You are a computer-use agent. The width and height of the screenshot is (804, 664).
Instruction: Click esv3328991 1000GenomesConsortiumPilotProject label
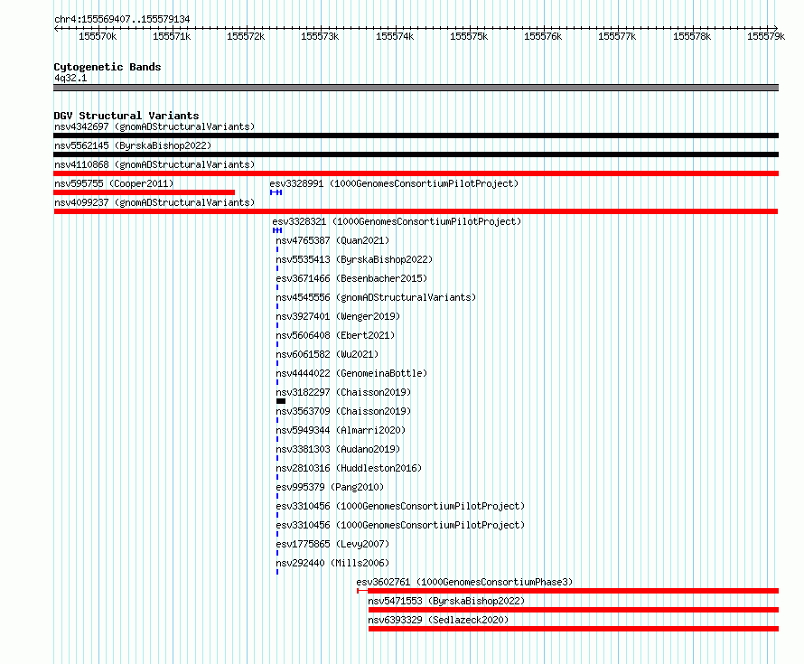click(394, 183)
